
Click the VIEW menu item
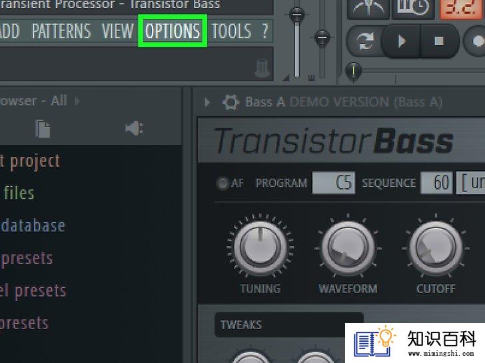(117, 31)
